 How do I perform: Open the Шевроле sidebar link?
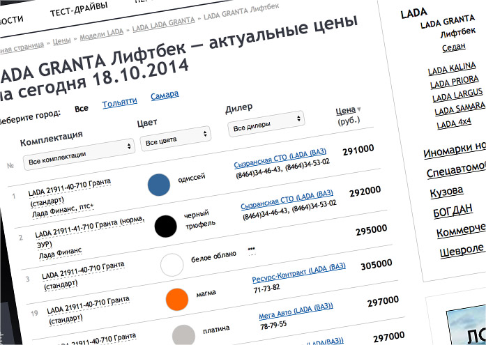tap(462, 251)
